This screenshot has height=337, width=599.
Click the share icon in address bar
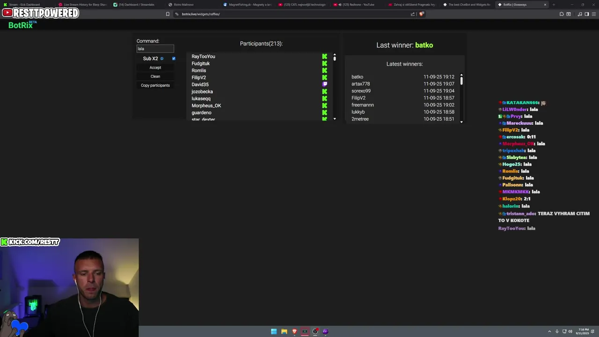413,14
